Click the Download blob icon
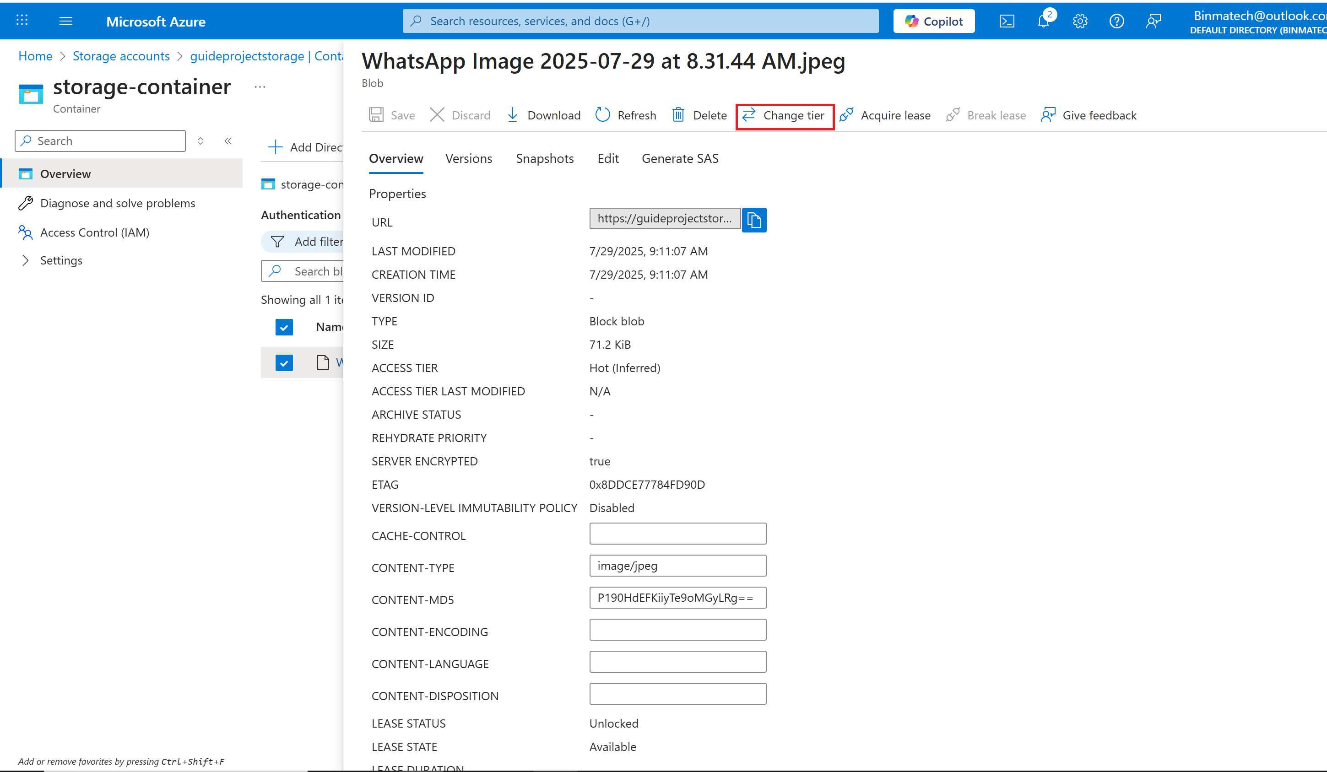Image resolution: width=1327 pixels, height=772 pixels. 512,115
